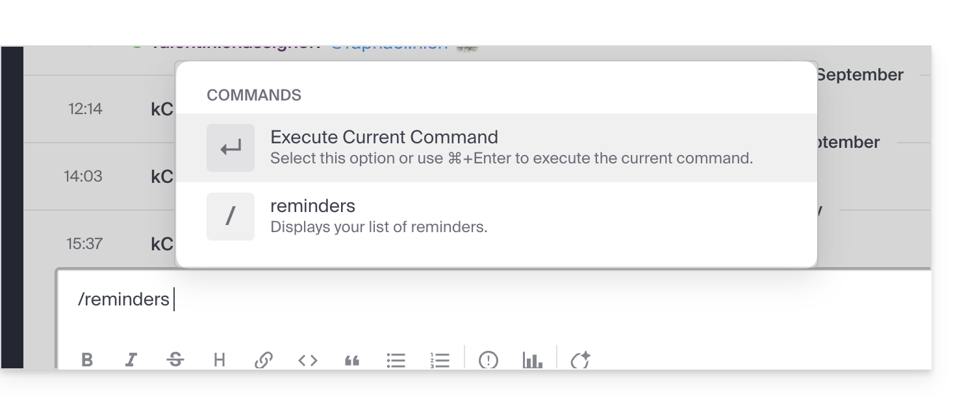Insert a heading with the H icon
Viewport: 977px width, 415px height.
coord(220,360)
